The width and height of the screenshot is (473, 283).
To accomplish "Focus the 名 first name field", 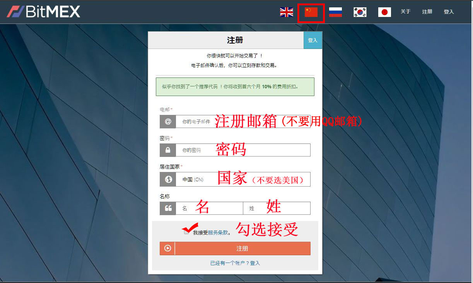I will coord(209,208).
